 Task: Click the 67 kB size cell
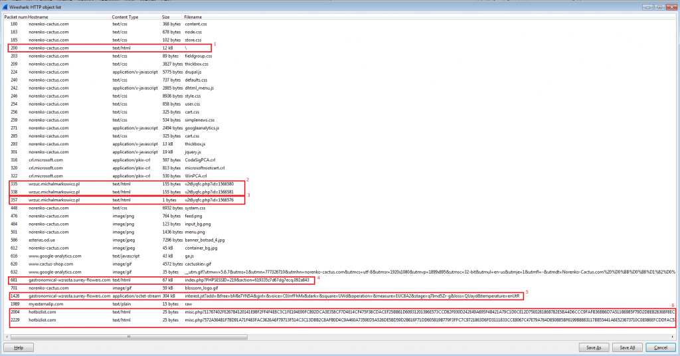coord(168,280)
